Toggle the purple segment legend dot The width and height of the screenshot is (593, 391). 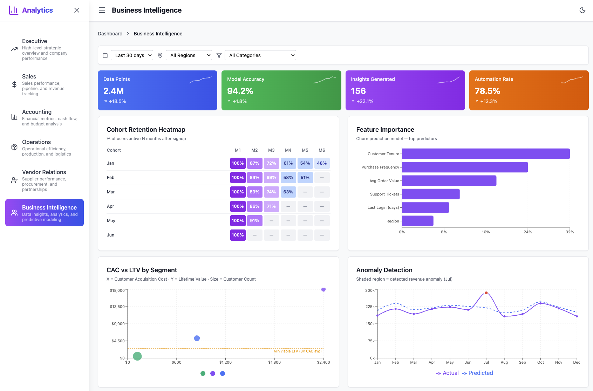pyautogui.click(x=213, y=373)
